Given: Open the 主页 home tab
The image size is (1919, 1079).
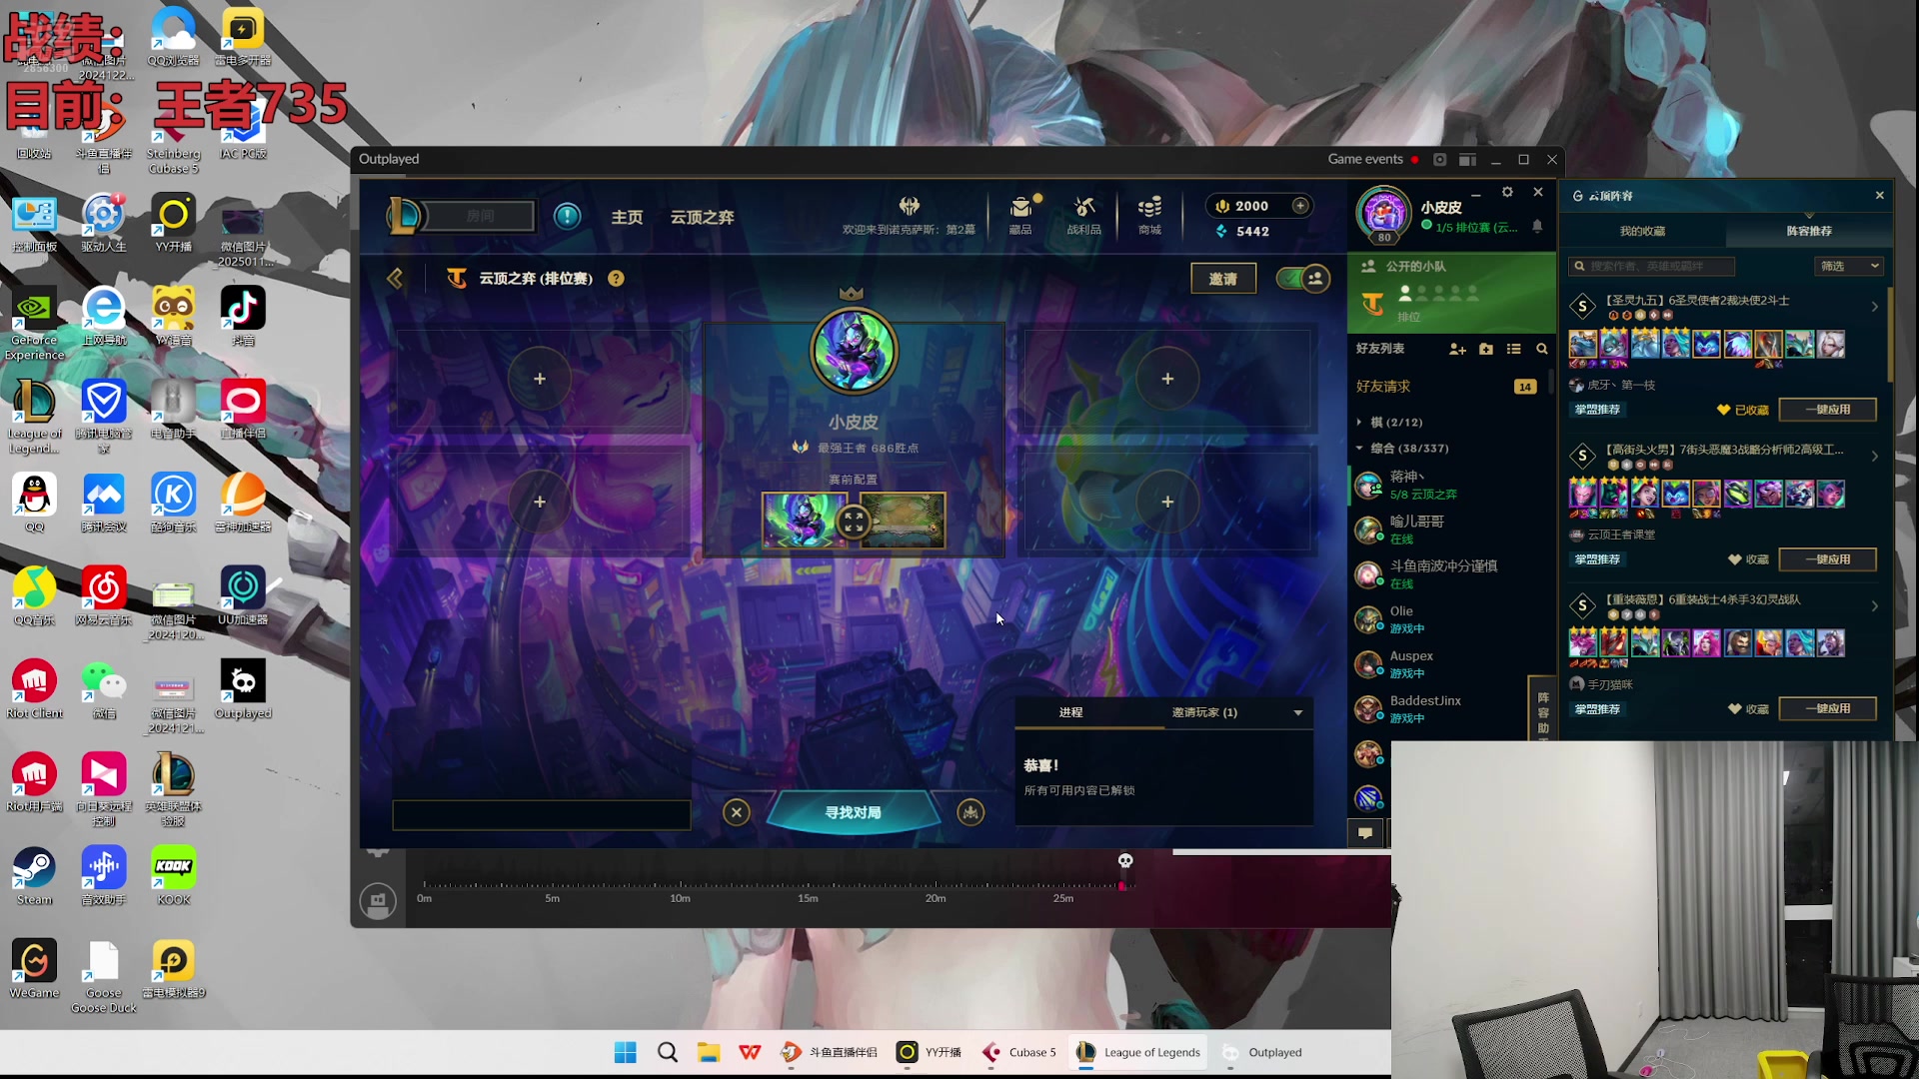Looking at the screenshot, I should tap(627, 217).
